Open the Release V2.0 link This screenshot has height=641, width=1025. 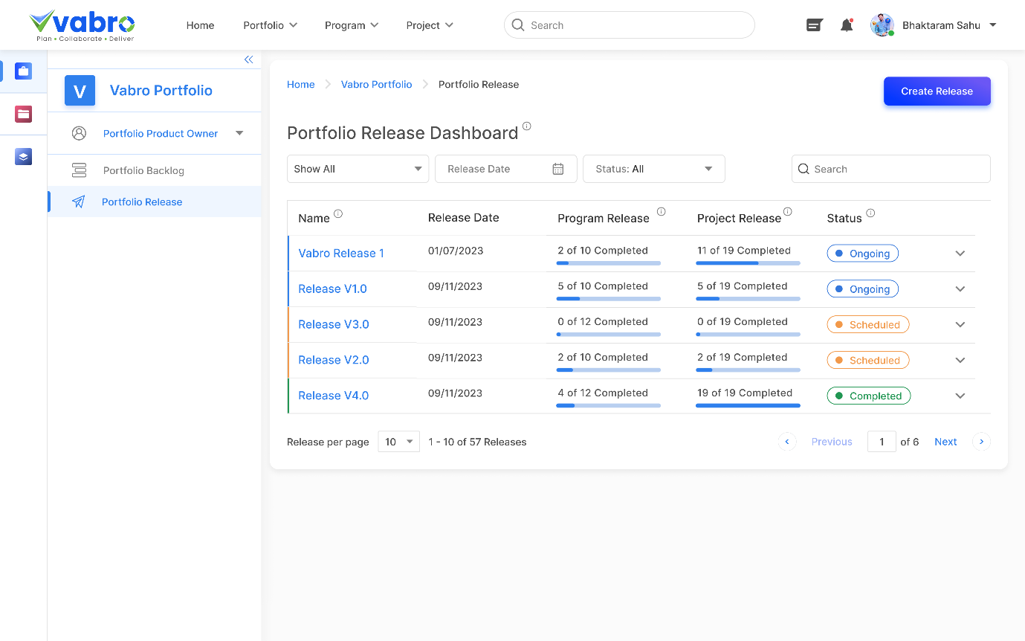tap(334, 361)
